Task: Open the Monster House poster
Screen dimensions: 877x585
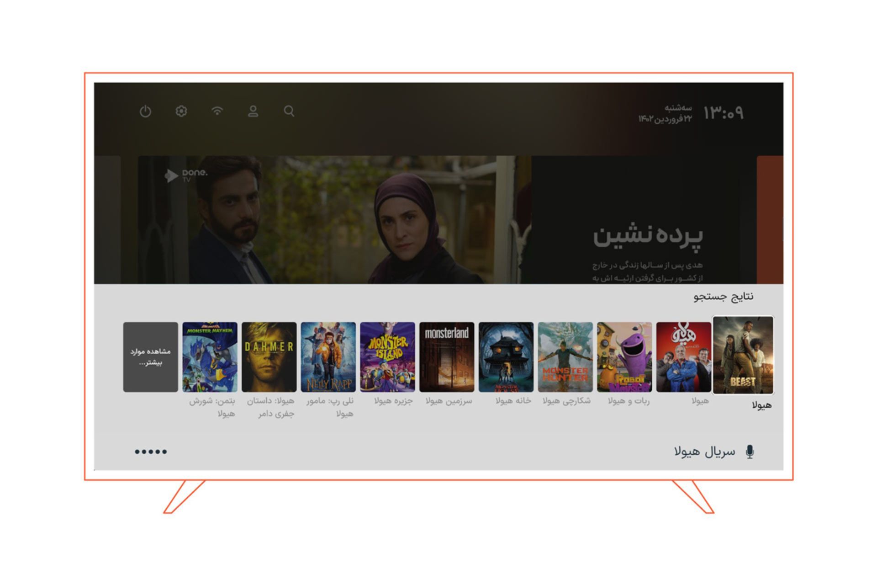Action: click(x=506, y=357)
